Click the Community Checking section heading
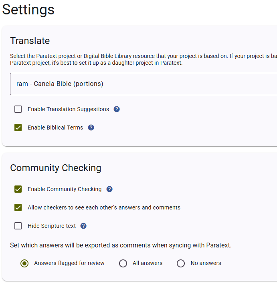This screenshot has height=285, width=277. pyautogui.click(x=56, y=168)
